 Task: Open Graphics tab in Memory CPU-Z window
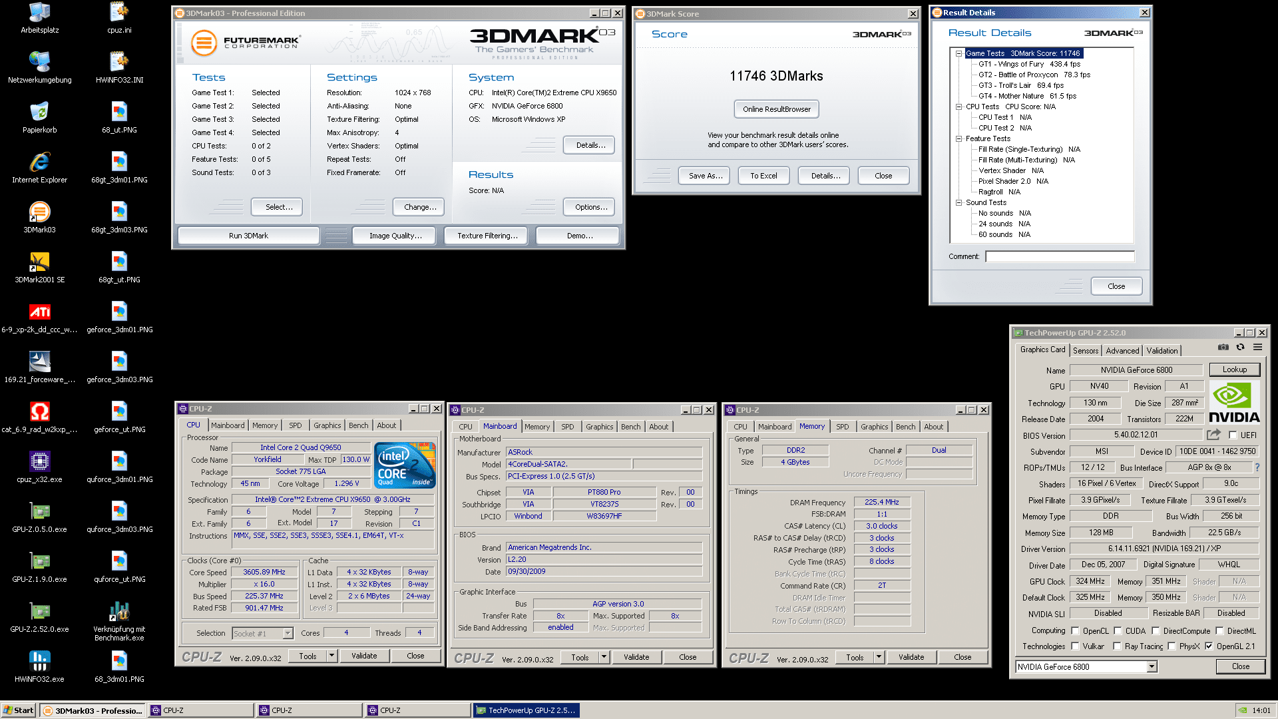pyautogui.click(x=874, y=427)
